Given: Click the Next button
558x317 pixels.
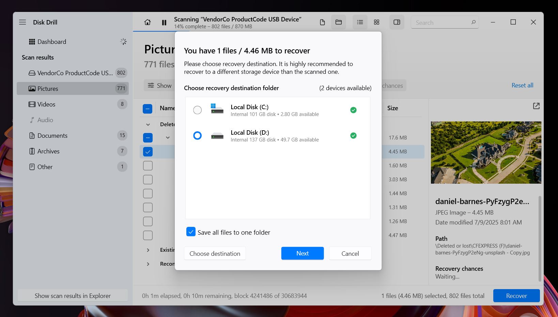Looking at the screenshot, I should 303,253.
